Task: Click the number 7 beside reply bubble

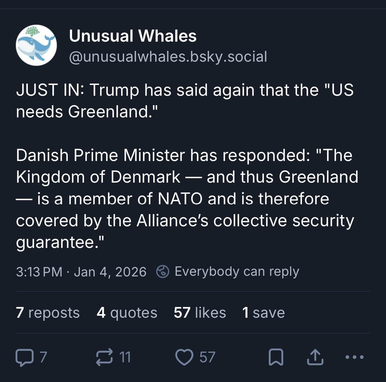Action: pos(43,357)
